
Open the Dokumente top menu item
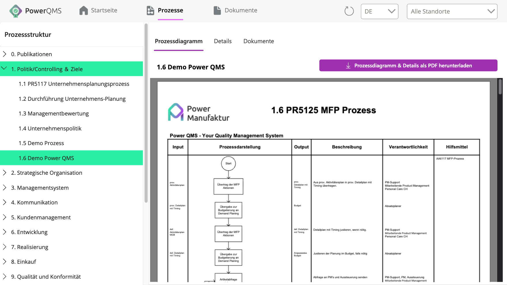point(241,10)
